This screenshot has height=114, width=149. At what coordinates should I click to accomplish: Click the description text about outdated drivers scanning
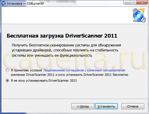coord(66,50)
